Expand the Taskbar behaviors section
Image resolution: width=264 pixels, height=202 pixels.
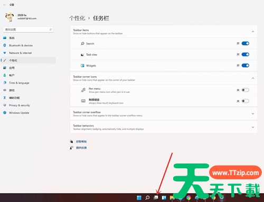[x=253, y=127]
